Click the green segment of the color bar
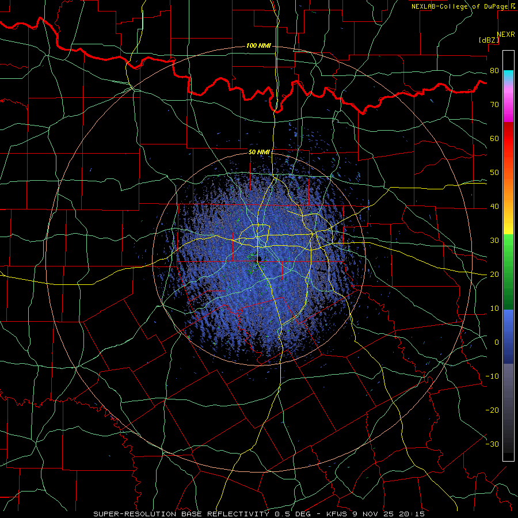The width and height of the screenshot is (518, 518). click(508, 272)
